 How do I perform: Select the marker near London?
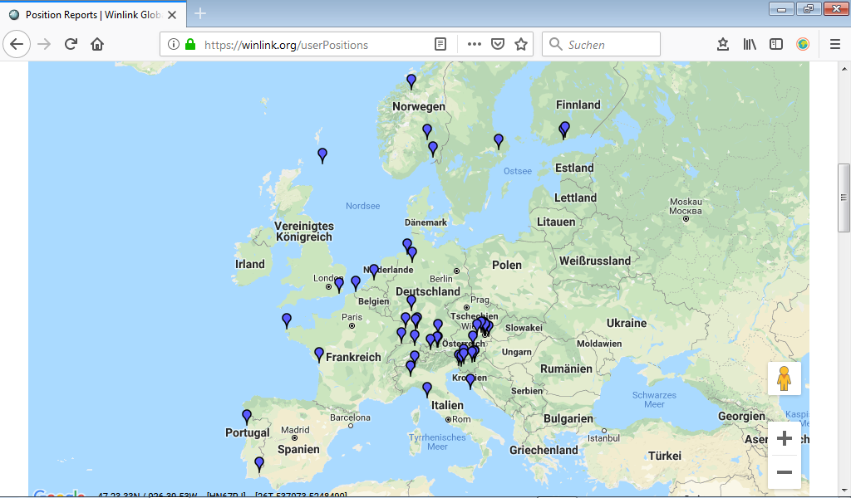(x=339, y=285)
